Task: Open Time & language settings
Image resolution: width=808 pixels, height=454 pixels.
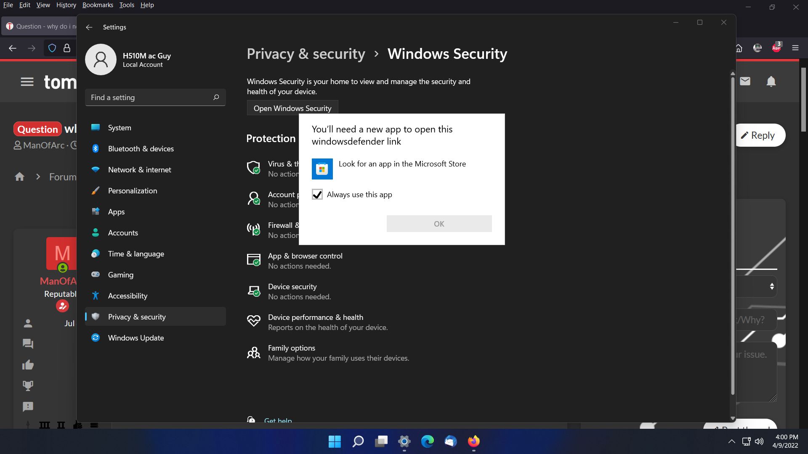Action: (x=155, y=253)
